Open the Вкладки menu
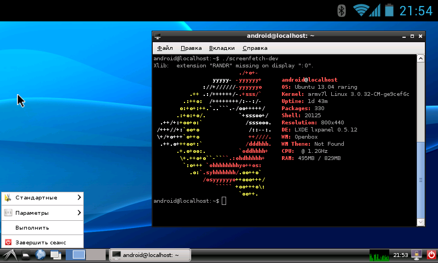The height and width of the screenshot is (263, 438). coord(222,48)
